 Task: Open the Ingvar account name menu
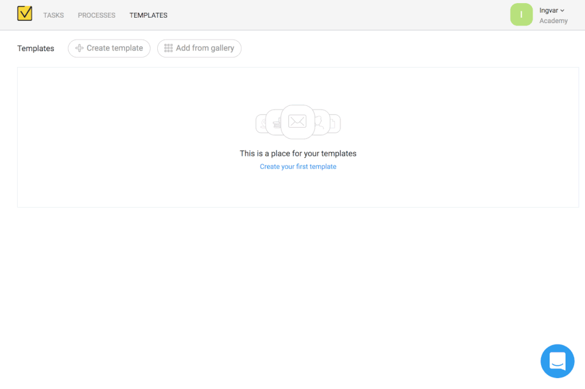coord(548,10)
